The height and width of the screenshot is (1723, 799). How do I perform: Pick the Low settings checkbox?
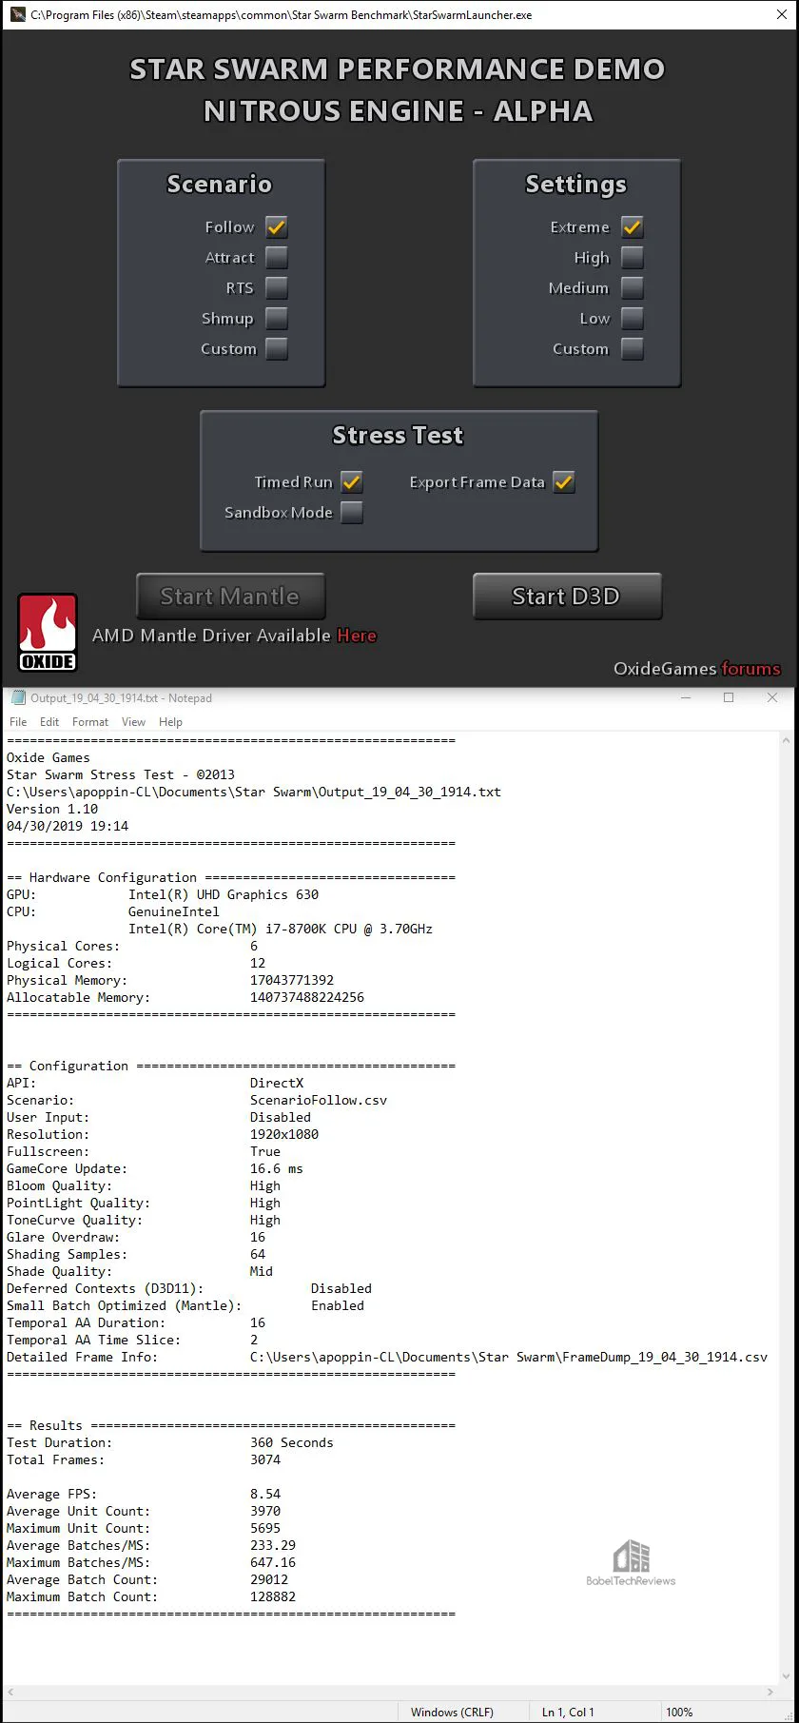coord(633,319)
